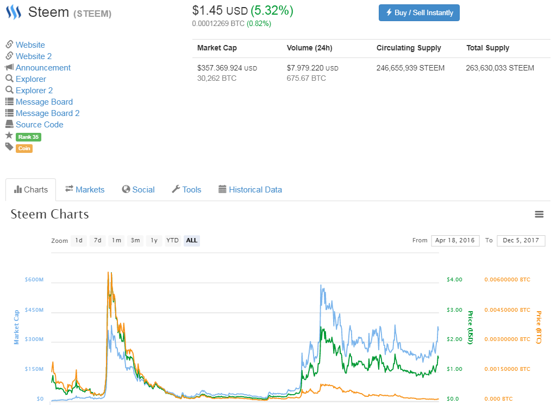
Task: Click the From date field Apr 18, 2016
Action: click(x=455, y=240)
